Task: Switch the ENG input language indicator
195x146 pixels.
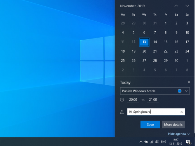Action: click(163, 142)
